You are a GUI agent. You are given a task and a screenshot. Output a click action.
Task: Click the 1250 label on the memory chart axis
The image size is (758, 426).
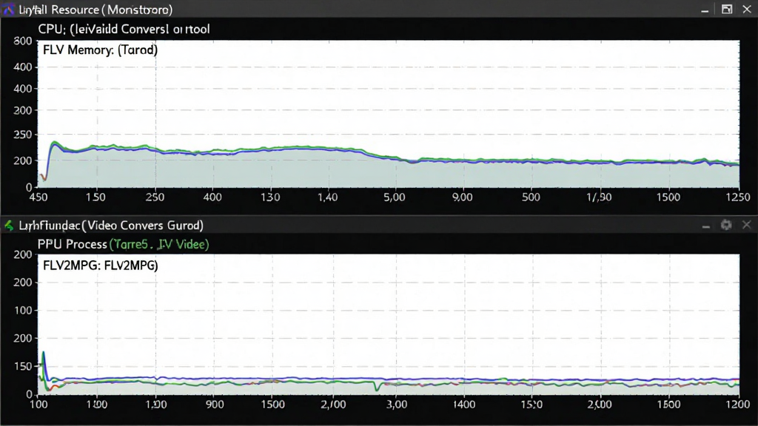coord(738,197)
